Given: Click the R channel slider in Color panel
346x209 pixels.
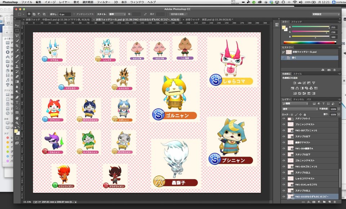Looking at the screenshot, I should point(310,27).
